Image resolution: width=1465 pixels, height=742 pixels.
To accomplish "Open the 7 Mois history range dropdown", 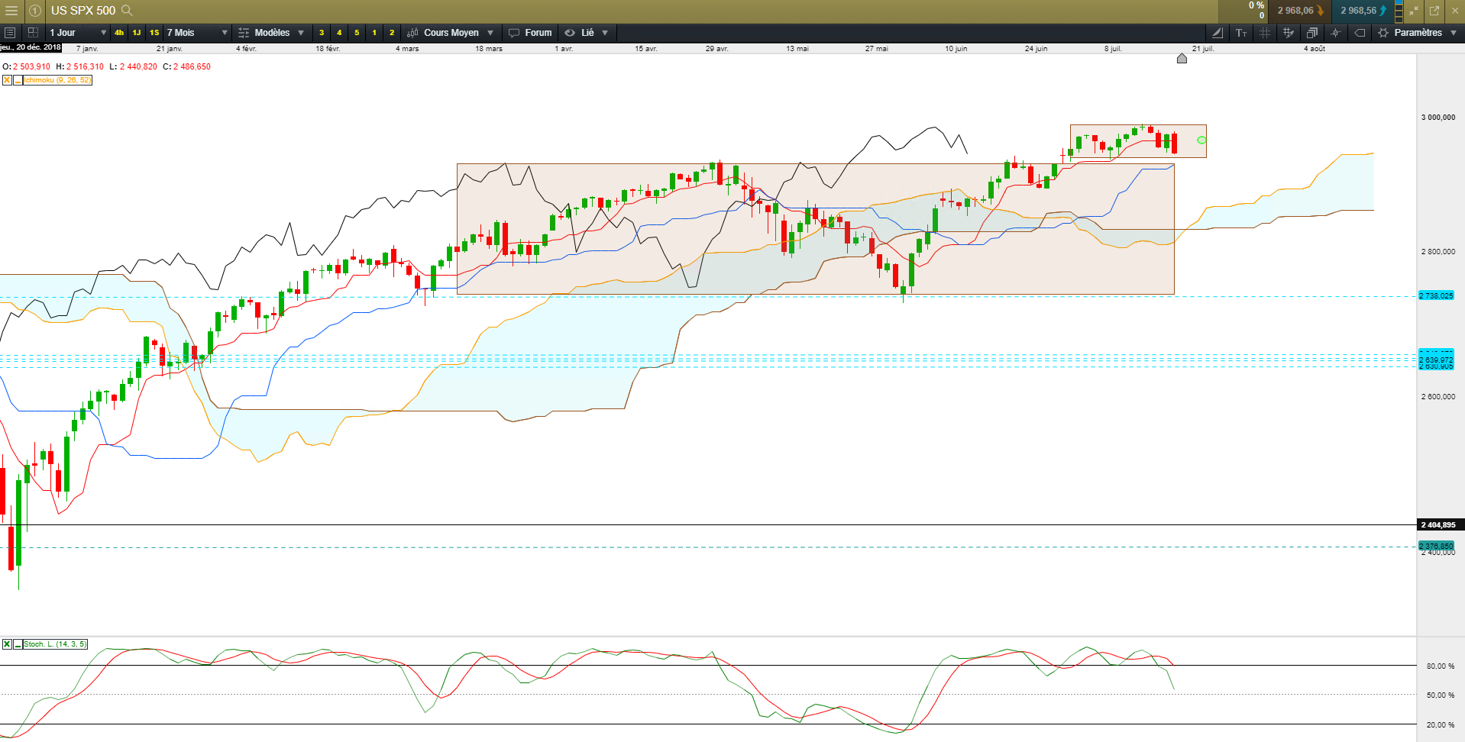I will coord(197,33).
